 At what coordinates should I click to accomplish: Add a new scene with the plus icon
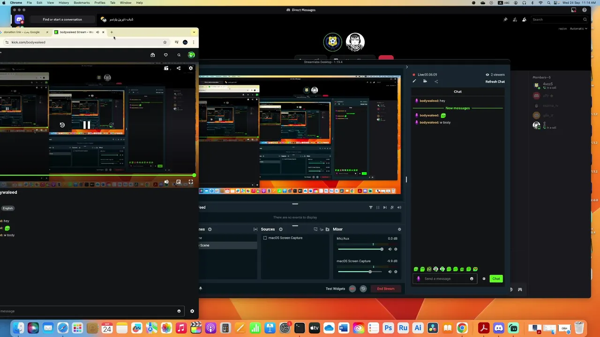tap(210, 229)
